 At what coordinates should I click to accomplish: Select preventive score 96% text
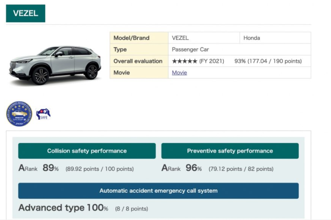194,168
